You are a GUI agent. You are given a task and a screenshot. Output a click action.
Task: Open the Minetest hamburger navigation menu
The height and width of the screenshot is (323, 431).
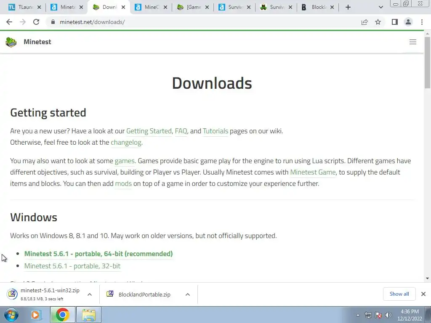click(413, 42)
